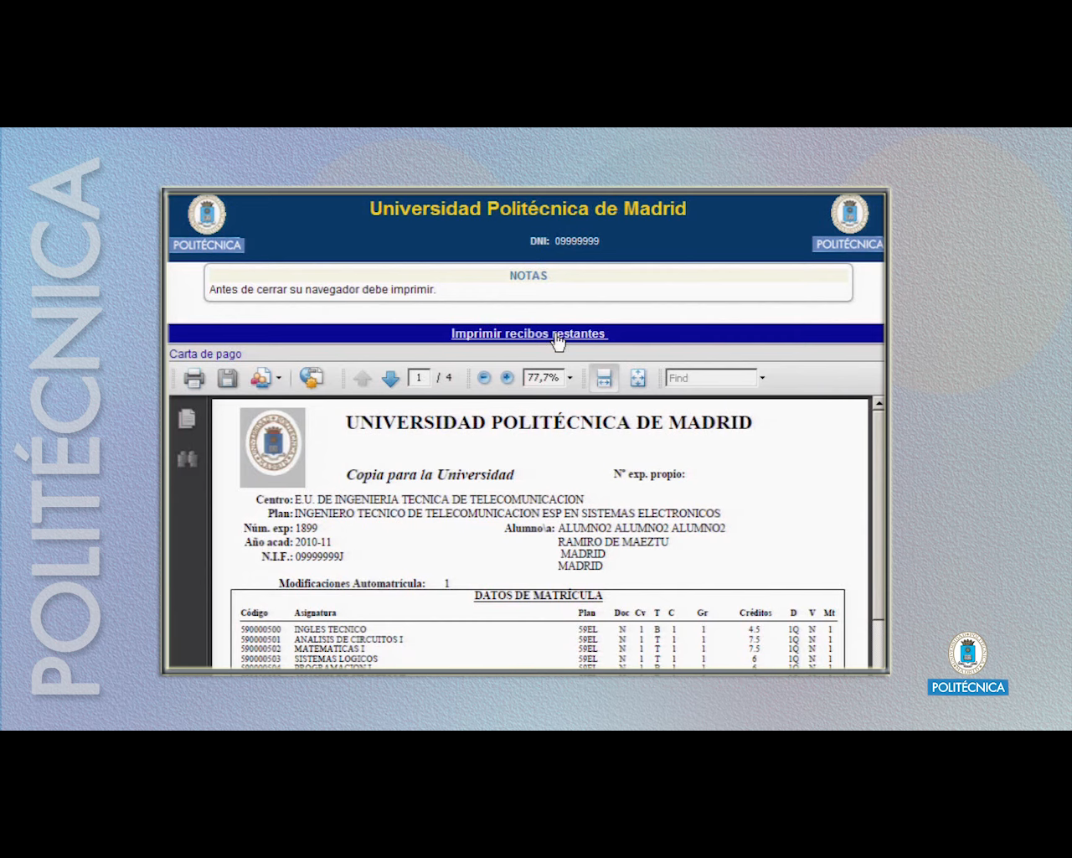
Task: Click the PDF viewer vertical scrollbar track
Action: coord(878,536)
